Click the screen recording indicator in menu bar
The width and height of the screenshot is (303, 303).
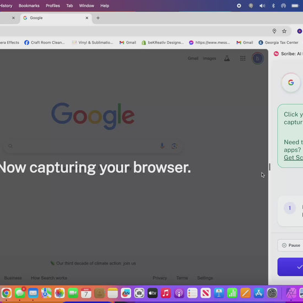pos(239,6)
